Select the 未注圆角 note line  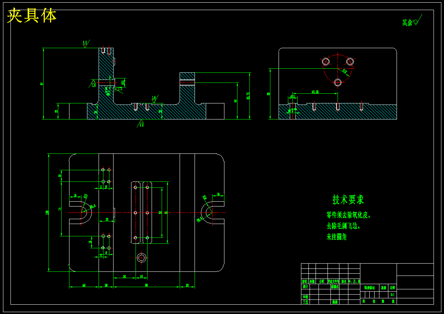tap(337, 237)
